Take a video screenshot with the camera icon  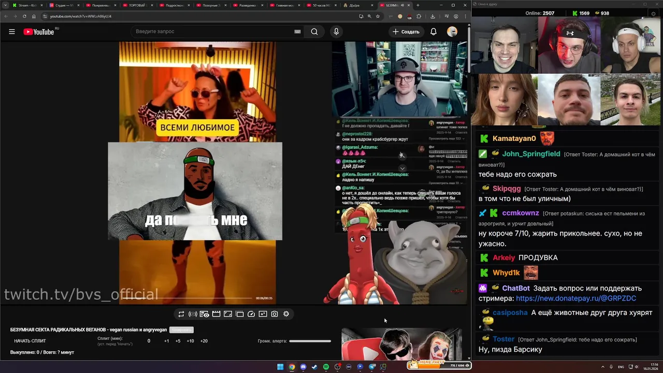click(275, 314)
